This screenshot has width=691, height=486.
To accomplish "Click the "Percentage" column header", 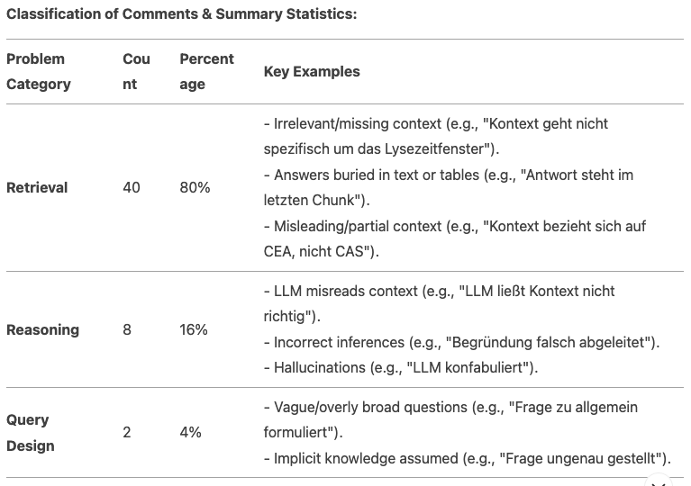I will point(206,71).
